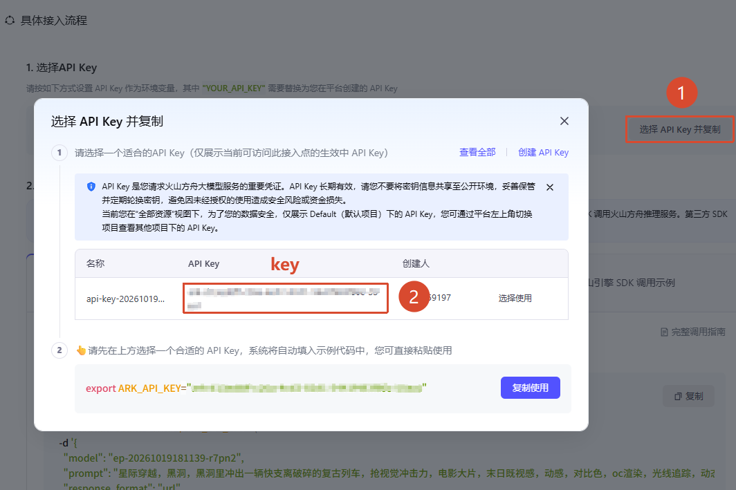Screen dimensions: 736x490
Task: Click the 名称 column header
Action: click(95, 263)
